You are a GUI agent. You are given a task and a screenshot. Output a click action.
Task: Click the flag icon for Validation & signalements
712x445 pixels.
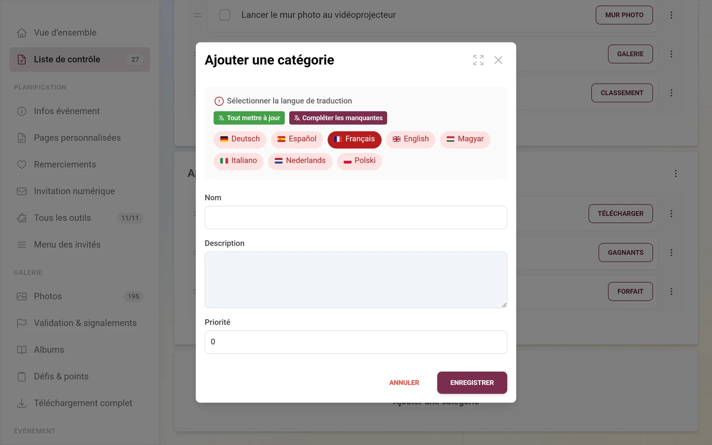pyautogui.click(x=22, y=323)
